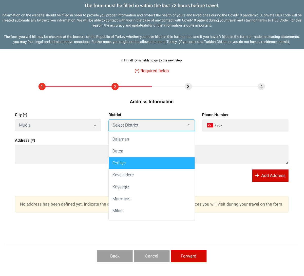Click the Turkish flag icon

tap(210, 125)
